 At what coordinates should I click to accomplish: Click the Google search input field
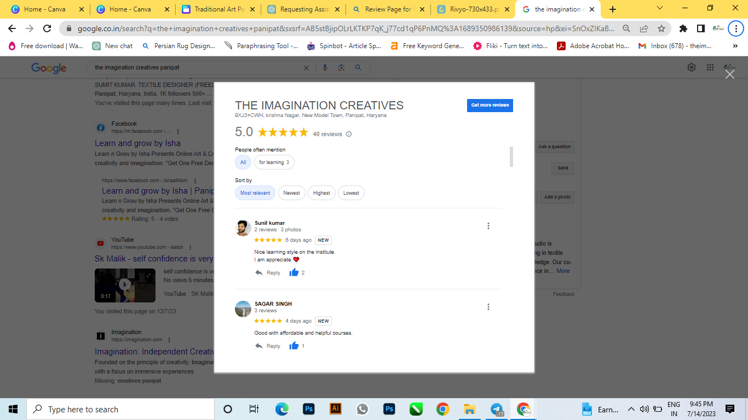(x=197, y=68)
